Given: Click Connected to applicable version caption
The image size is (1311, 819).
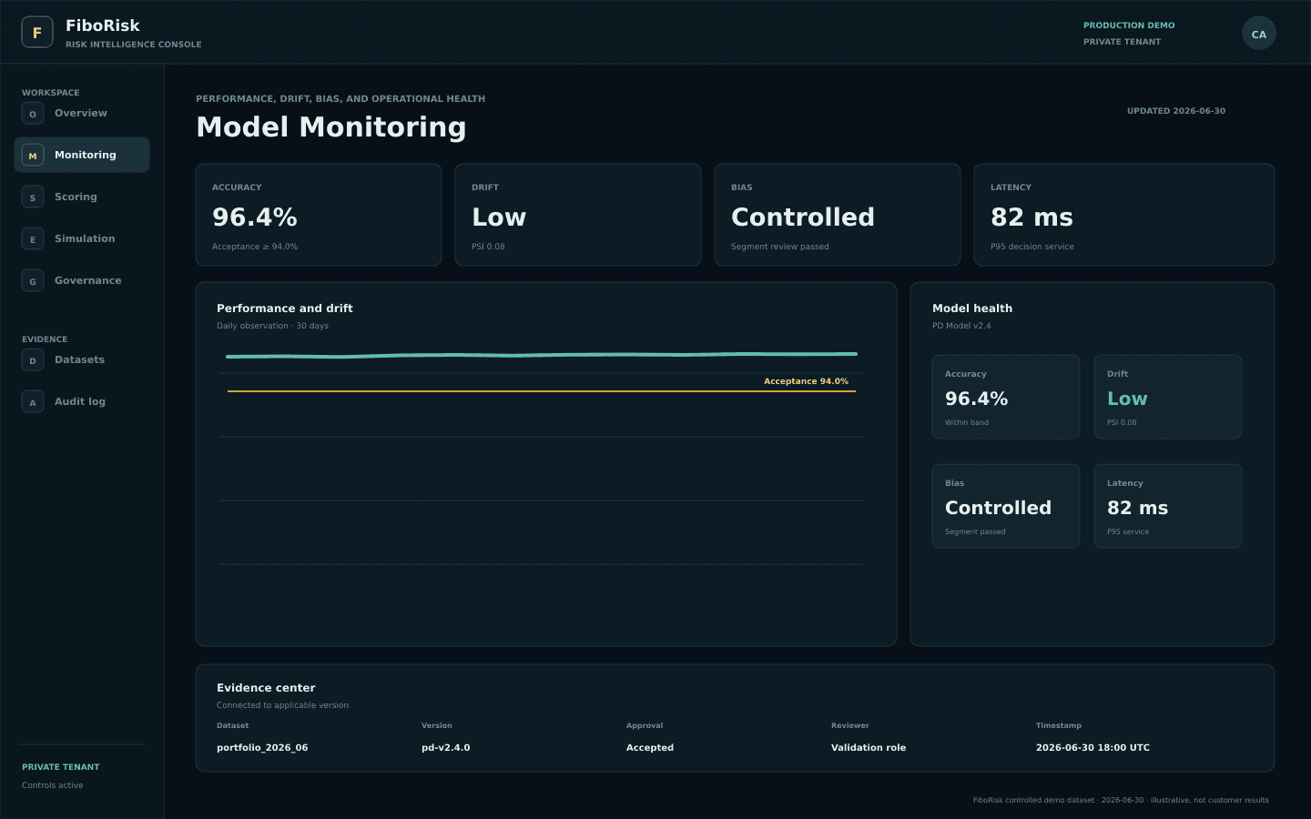Looking at the screenshot, I should point(282,705).
